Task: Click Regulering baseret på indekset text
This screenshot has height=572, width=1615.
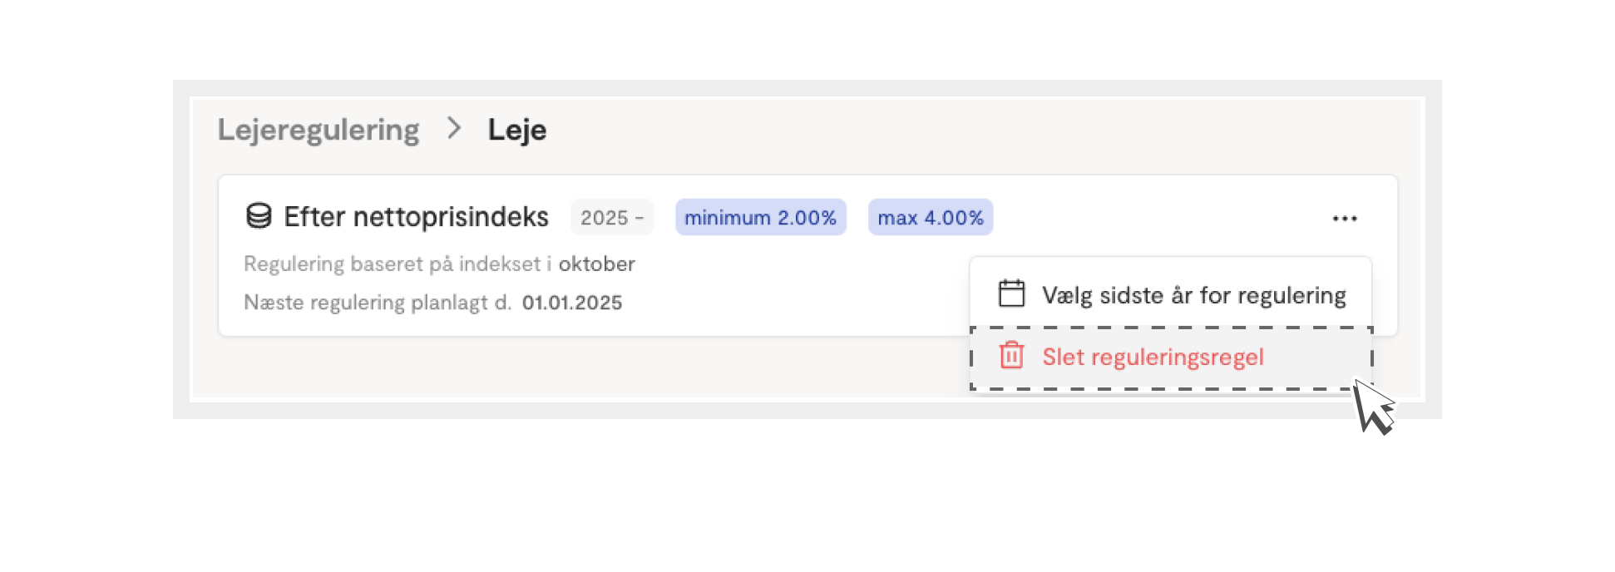Action: point(398,264)
